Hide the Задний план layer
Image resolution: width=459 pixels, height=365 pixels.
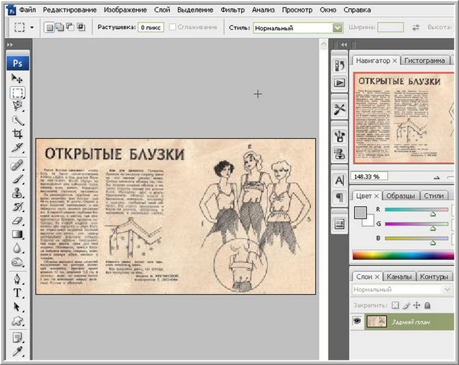(x=357, y=321)
